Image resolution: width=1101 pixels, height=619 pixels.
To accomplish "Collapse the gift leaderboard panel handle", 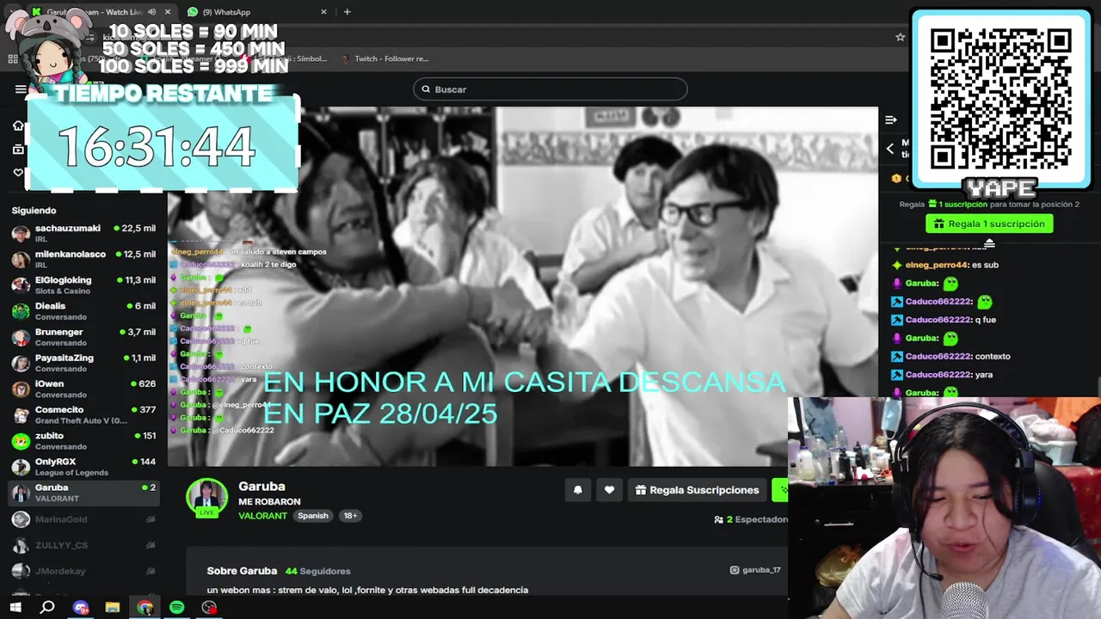I will pyautogui.click(x=989, y=243).
